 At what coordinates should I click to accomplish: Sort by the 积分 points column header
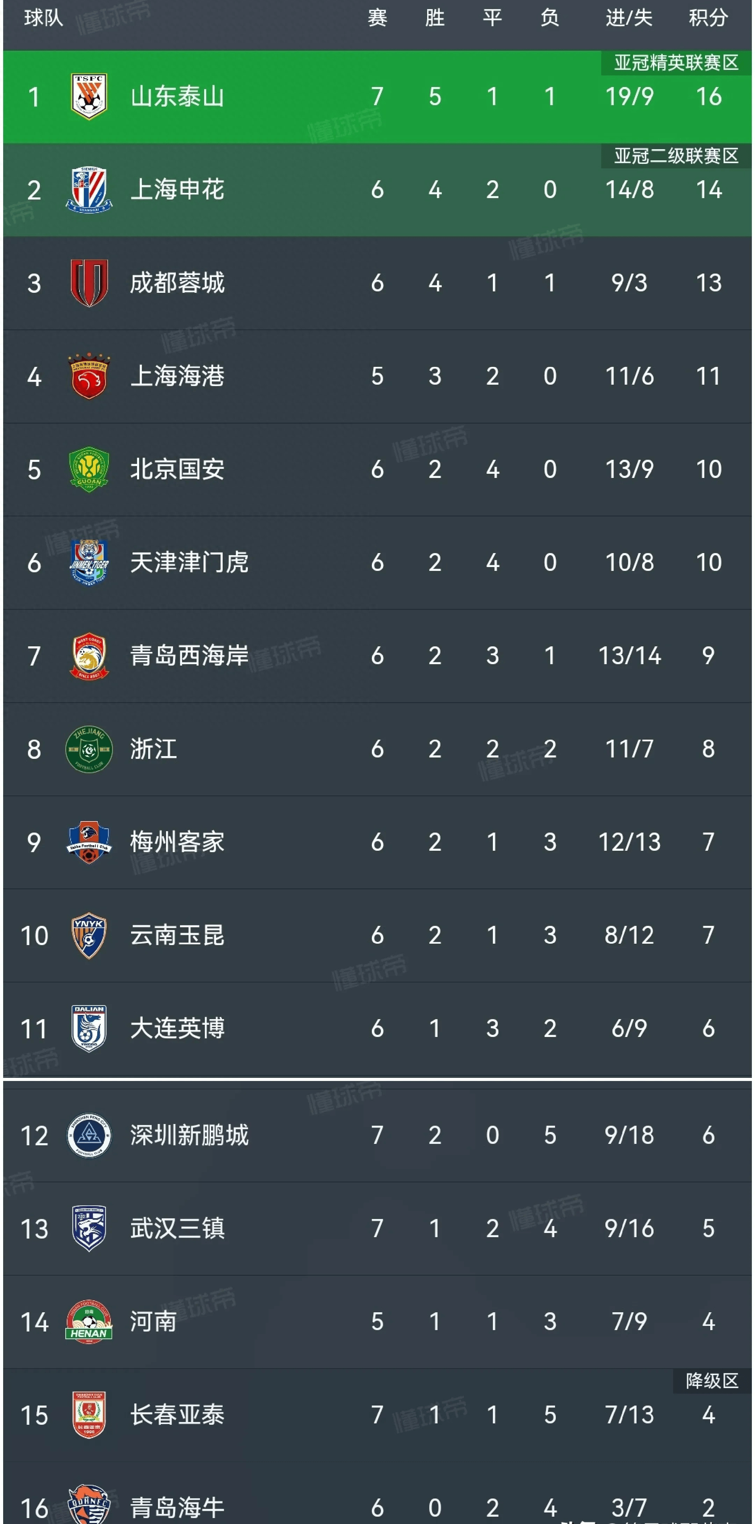[708, 18]
